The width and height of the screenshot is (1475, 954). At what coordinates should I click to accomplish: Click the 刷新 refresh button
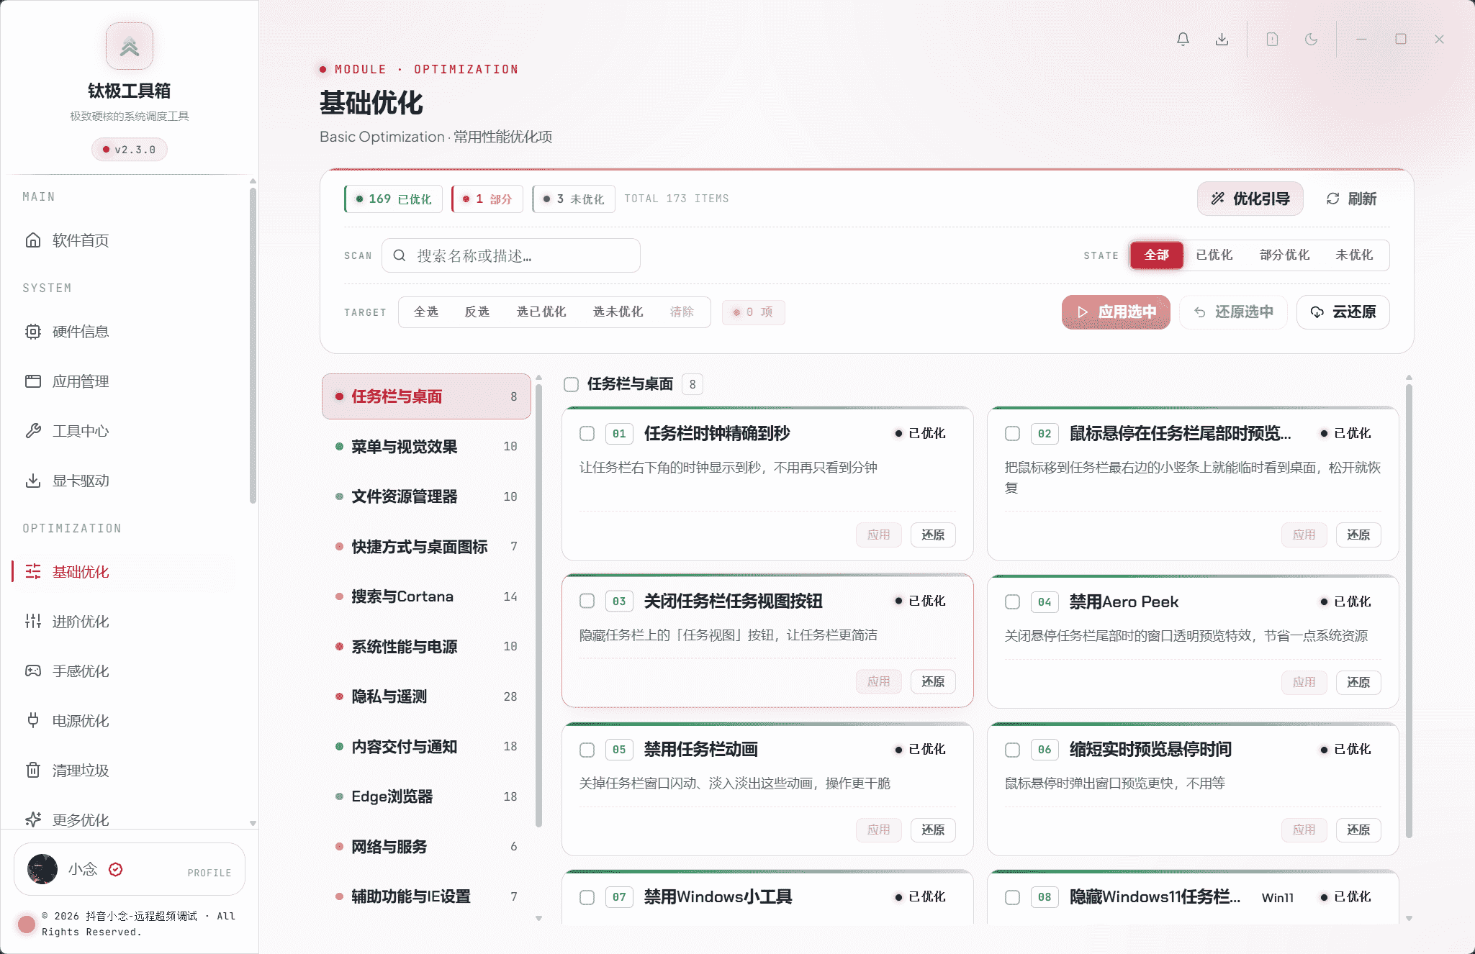tap(1351, 199)
